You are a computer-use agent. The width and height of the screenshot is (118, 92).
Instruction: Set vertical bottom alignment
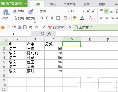point(111,11)
